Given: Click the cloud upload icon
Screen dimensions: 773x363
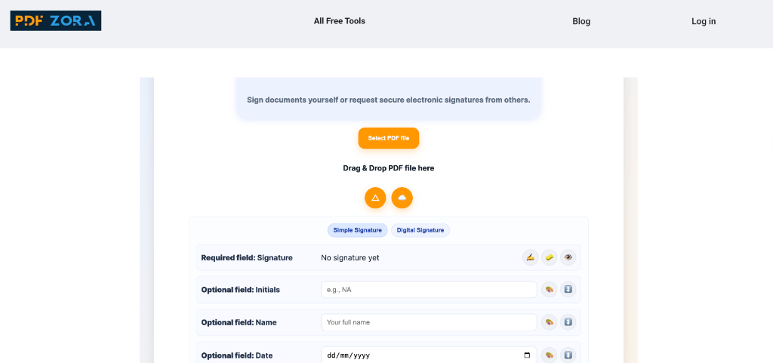Looking at the screenshot, I should coord(402,198).
